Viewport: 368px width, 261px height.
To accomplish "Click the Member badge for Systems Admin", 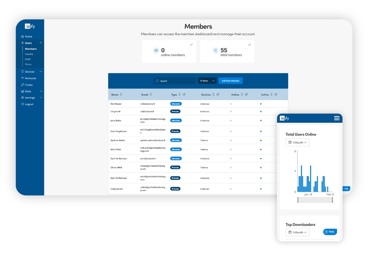I will point(176,141).
